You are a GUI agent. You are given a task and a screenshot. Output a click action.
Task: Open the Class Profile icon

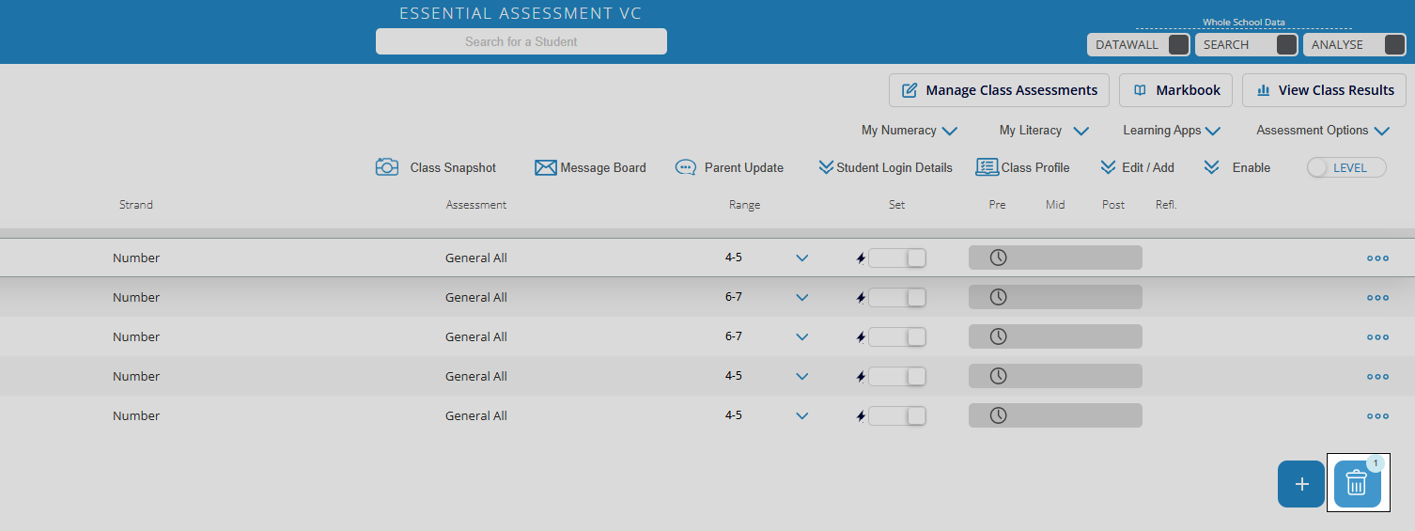[987, 167]
